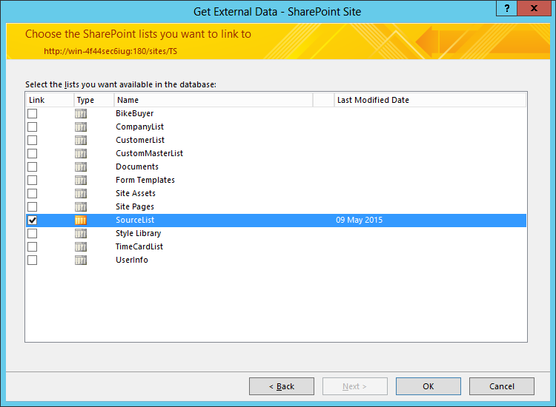Screen dimensions: 556x407
Task: Click the SharePoint site URL text
Action: [110, 51]
